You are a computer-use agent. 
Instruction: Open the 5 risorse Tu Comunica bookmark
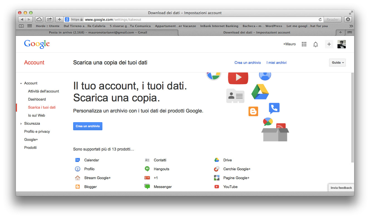click(130, 26)
